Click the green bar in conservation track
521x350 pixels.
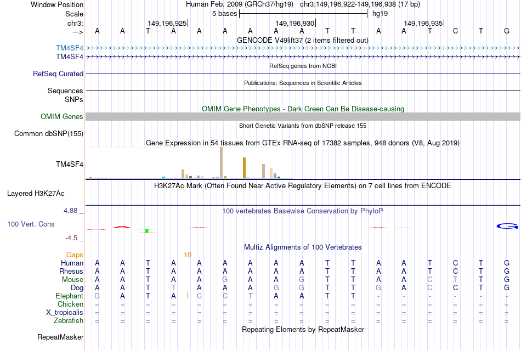147,230
